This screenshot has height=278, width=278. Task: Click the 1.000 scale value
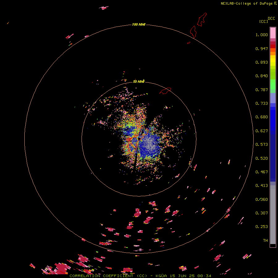click(x=262, y=35)
